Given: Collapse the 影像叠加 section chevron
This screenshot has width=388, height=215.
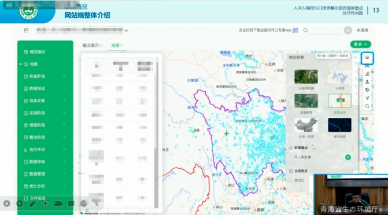Looking at the screenshot, I should click(x=353, y=148).
